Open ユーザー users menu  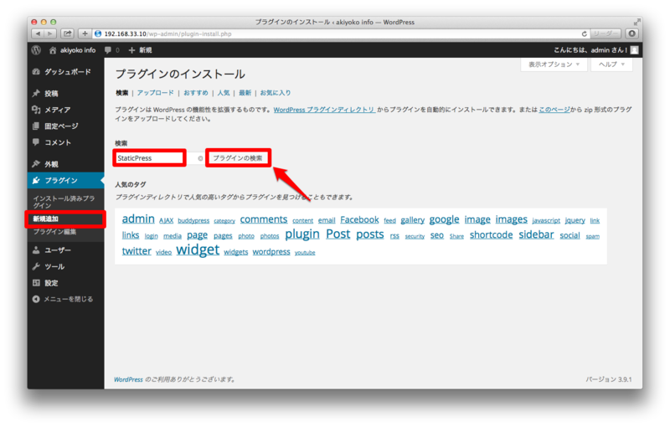coord(66,250)
